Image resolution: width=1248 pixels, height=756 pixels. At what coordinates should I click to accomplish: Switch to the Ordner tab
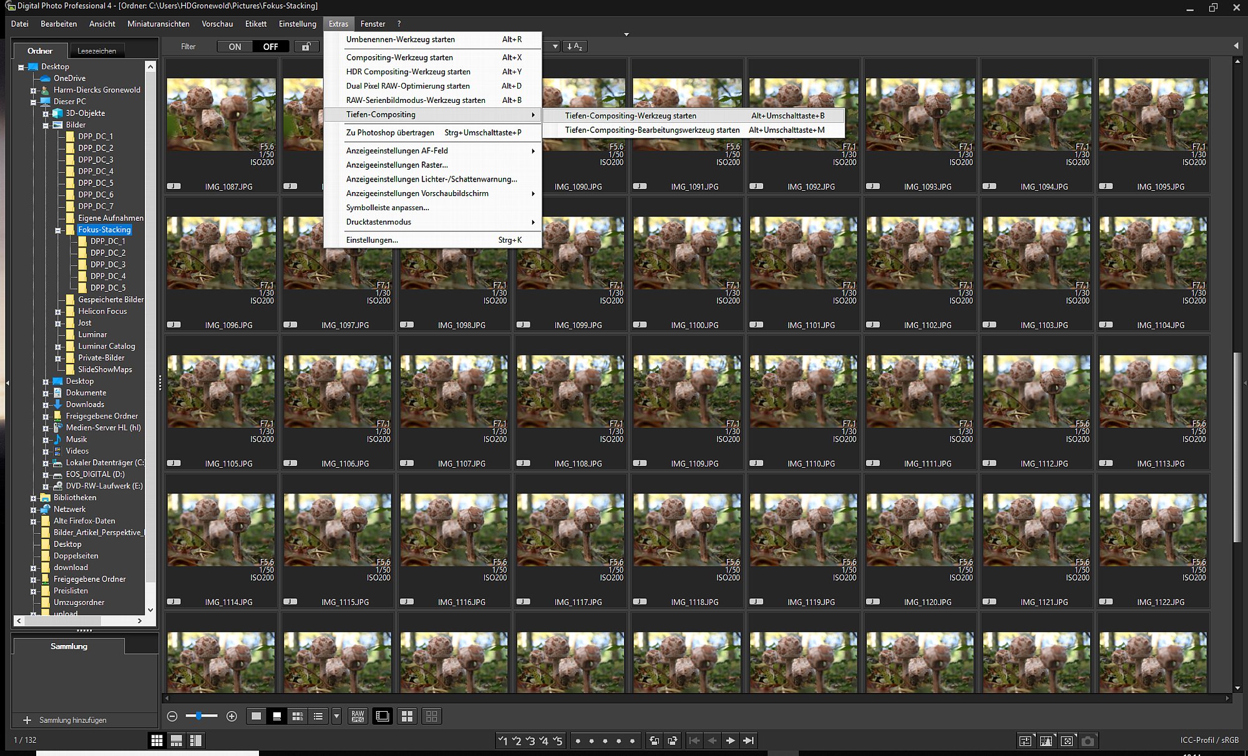tap(40, 51)
